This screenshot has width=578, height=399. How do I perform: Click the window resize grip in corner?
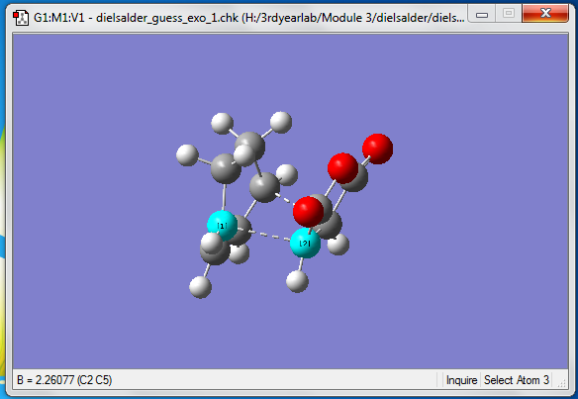click(x=561, y=383)
